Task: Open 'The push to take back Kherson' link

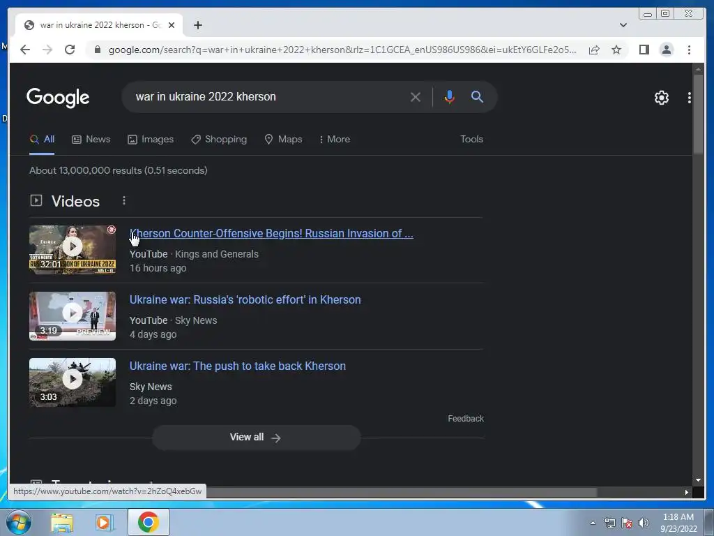Action: tap(237, 366)
